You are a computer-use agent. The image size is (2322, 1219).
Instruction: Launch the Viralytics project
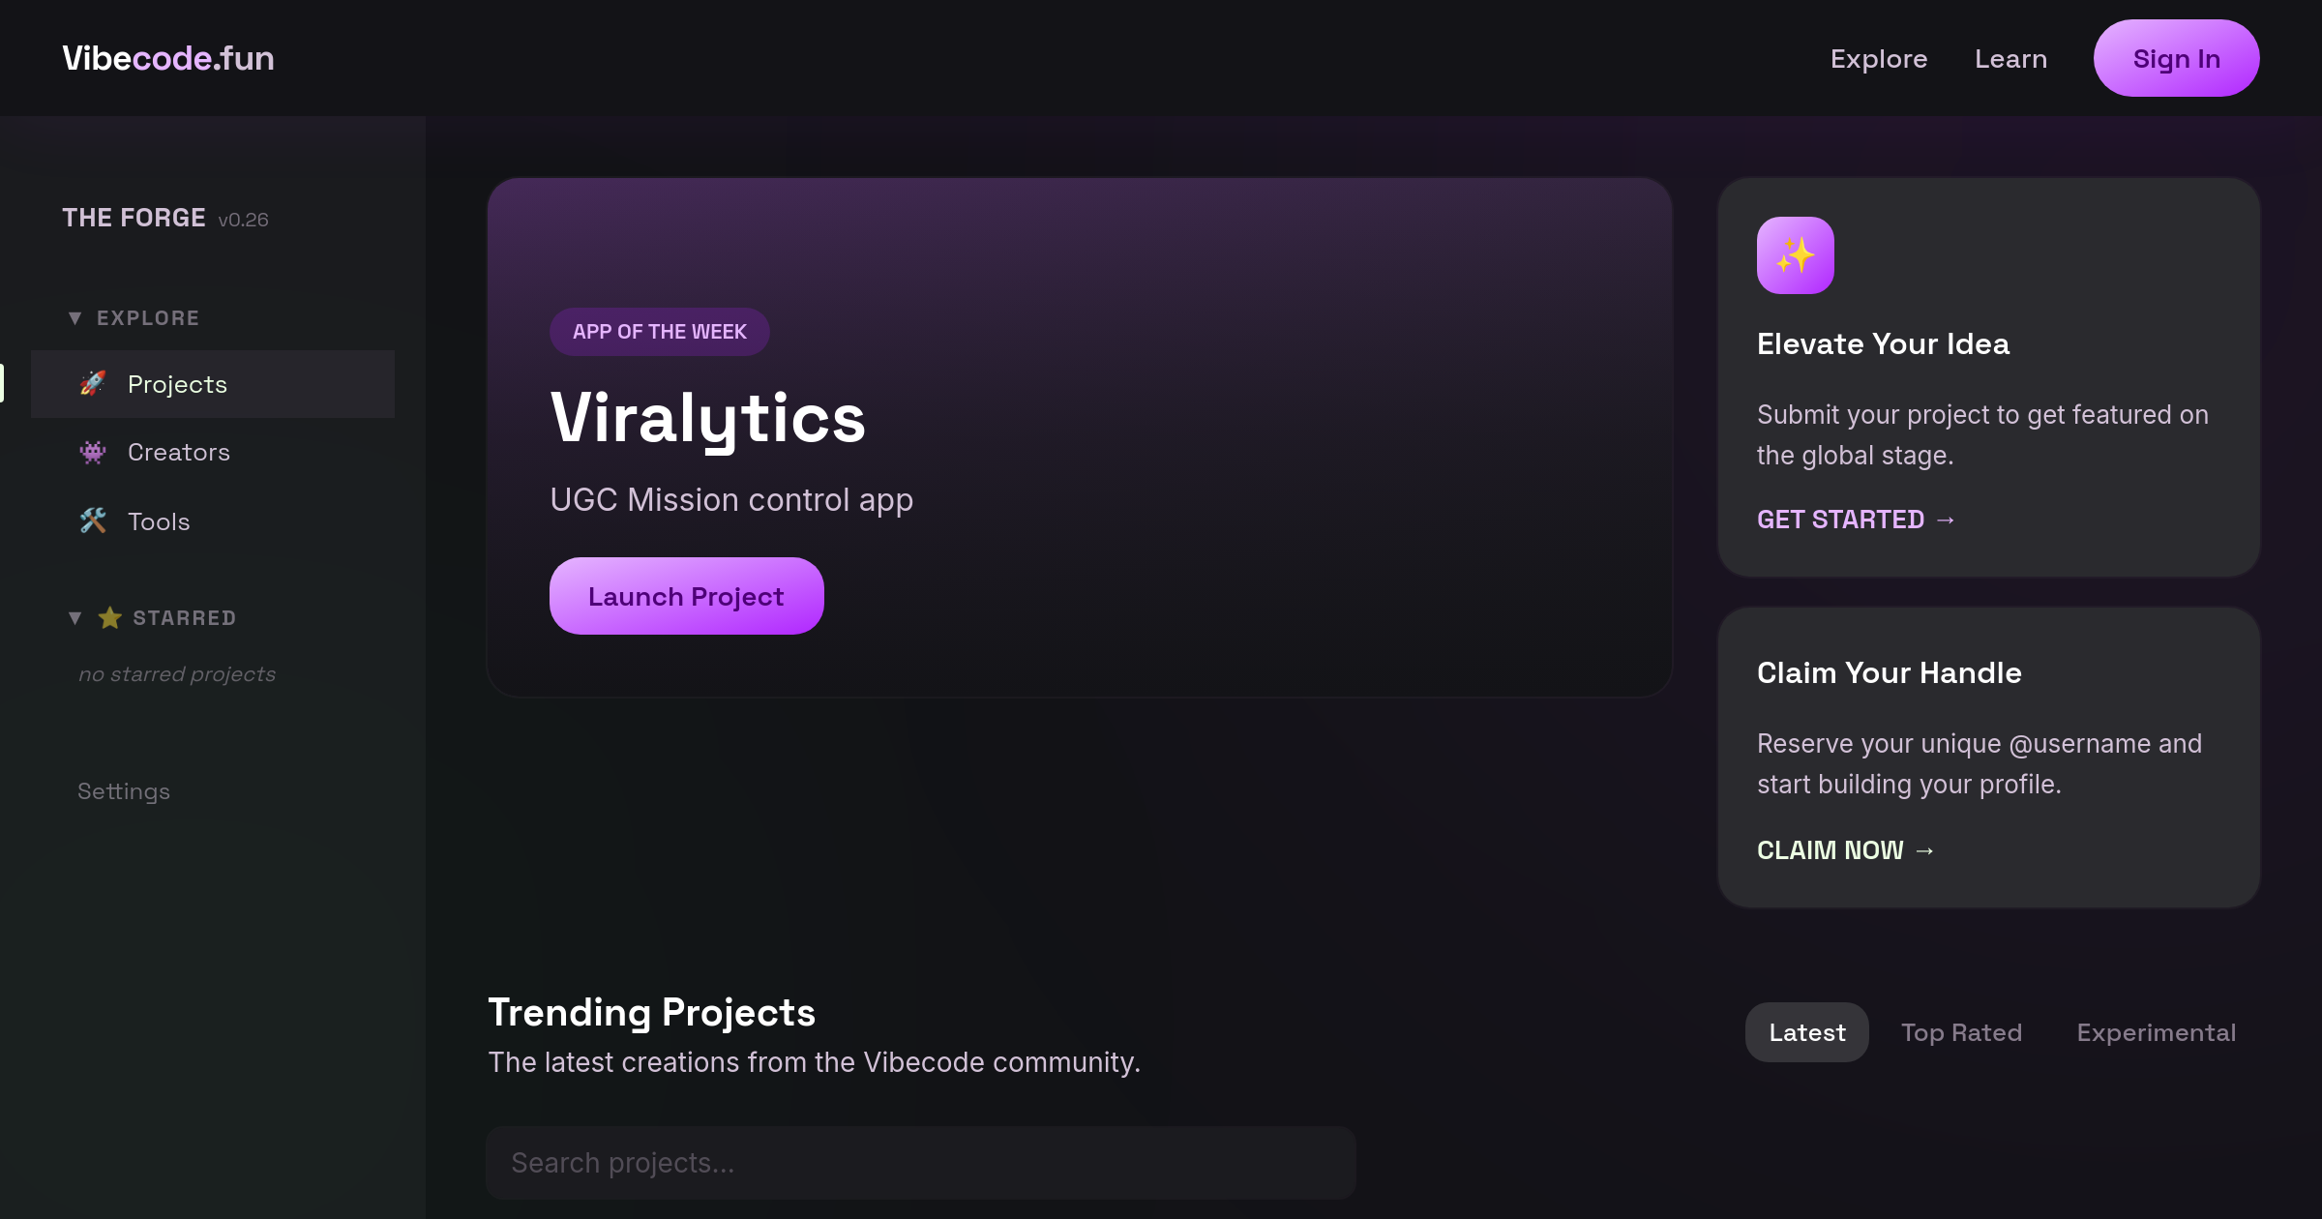pyautogui.click(x=686, y=596)
